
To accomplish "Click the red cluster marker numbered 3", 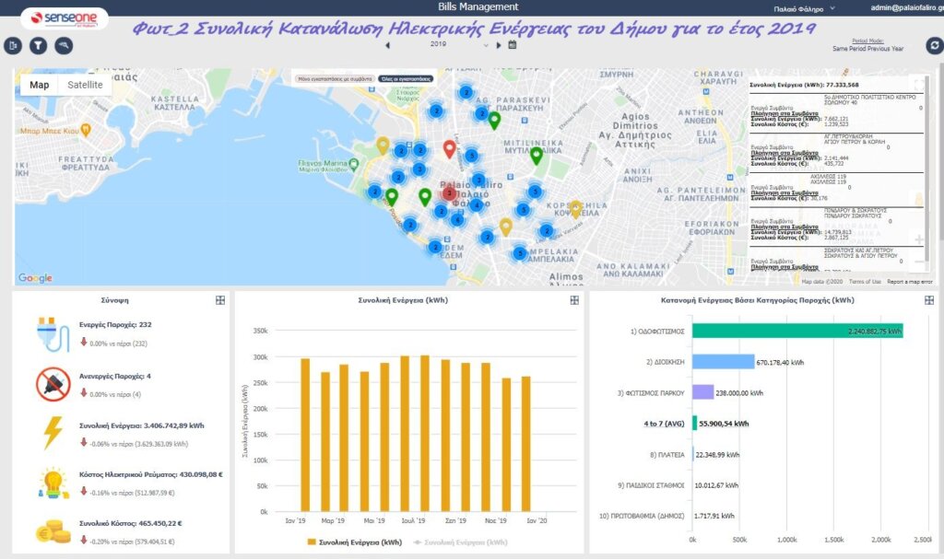I will tap(449, 193).
